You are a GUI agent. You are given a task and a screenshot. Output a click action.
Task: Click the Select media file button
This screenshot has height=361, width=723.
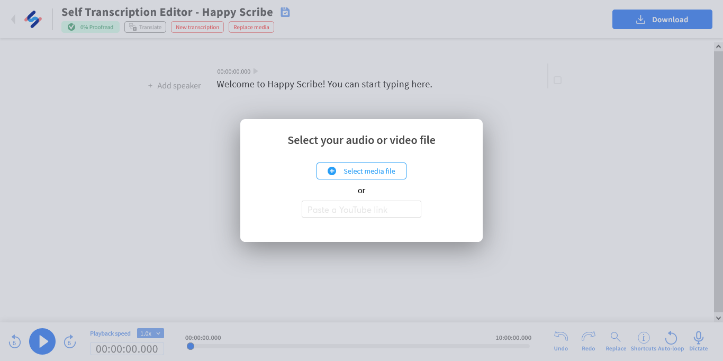[x=361, y=171]
